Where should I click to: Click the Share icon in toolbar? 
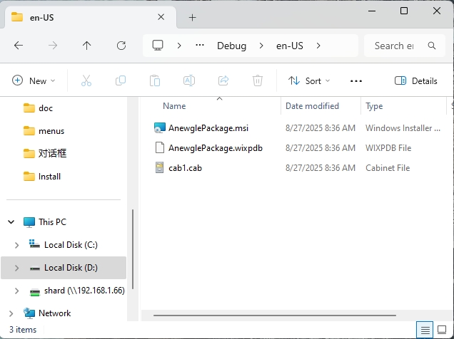pyautogui.click(x=223, y=81)
